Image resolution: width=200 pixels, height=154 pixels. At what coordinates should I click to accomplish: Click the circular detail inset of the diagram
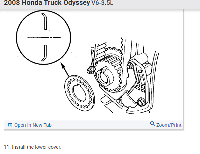(x=44, y=37)
